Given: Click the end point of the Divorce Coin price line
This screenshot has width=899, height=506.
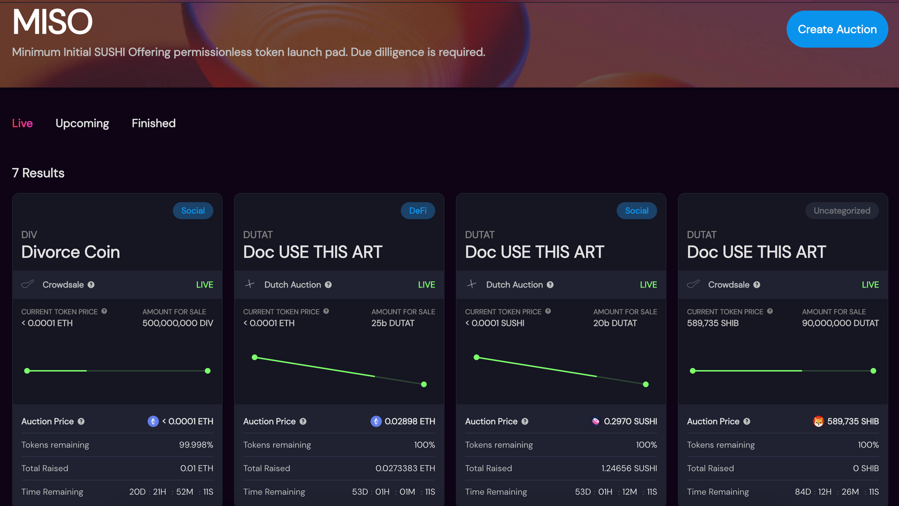Looking at the screenshot, I should [208, 371].
